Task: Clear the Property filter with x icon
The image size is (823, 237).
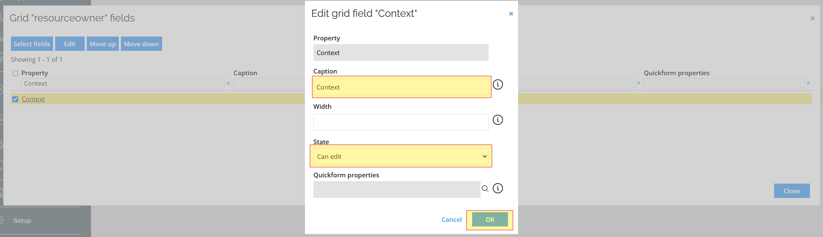Action: coord(228,83)
